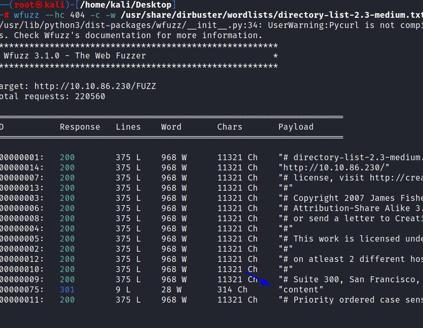Click the 'Word' column header
Viewport: 423px width, 328px height.
coord(171,127)
